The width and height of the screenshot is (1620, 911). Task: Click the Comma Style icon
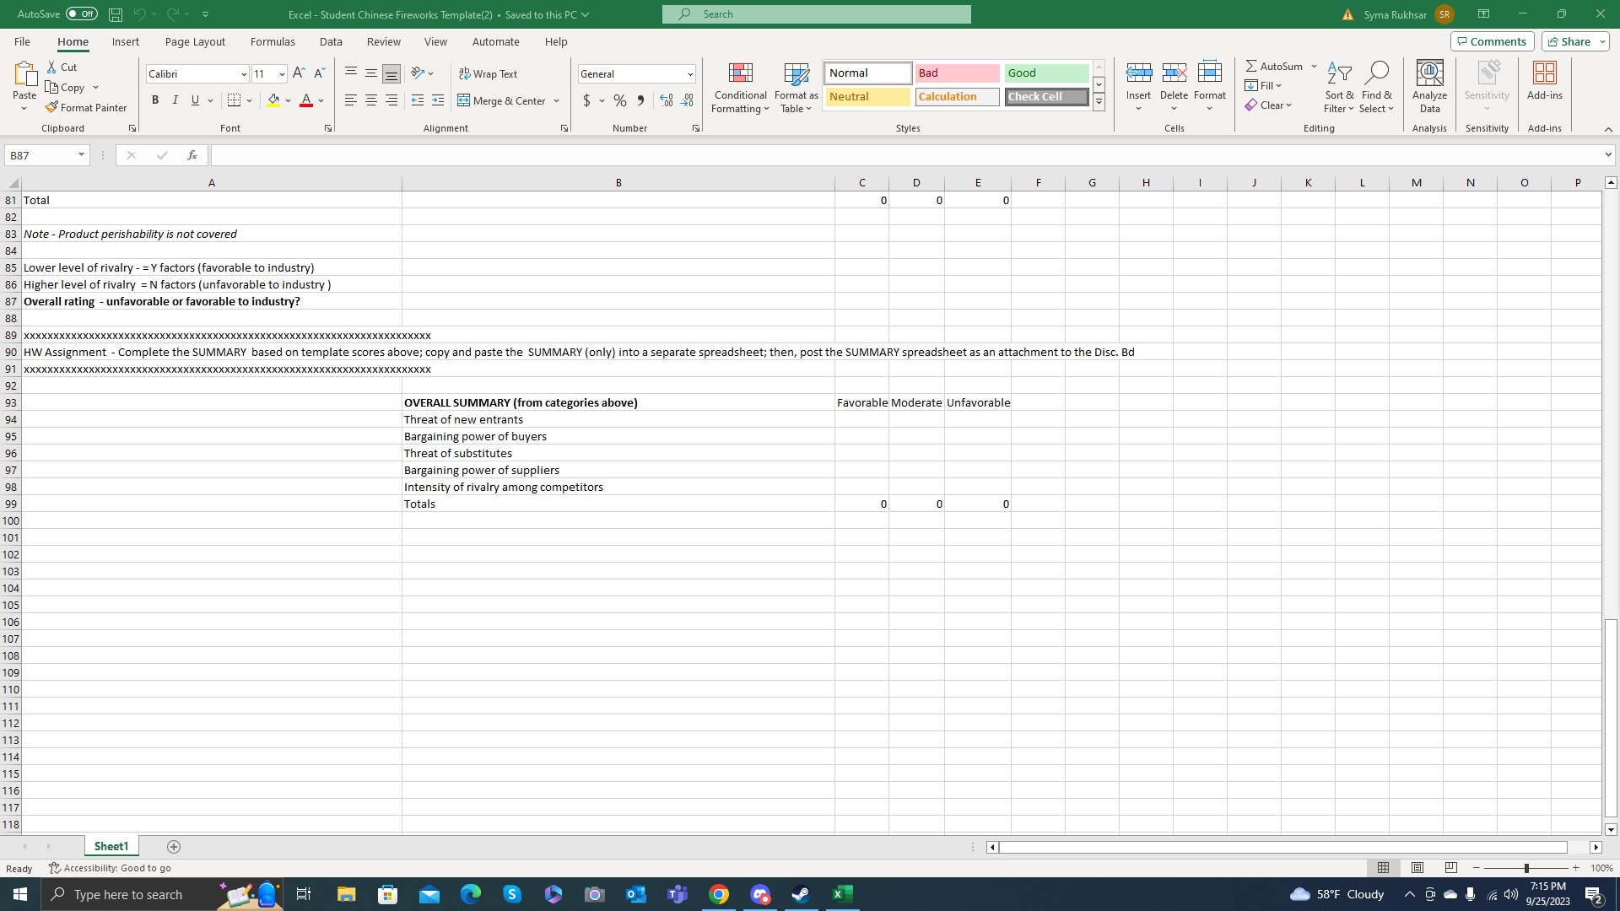[x=641, y=100]
